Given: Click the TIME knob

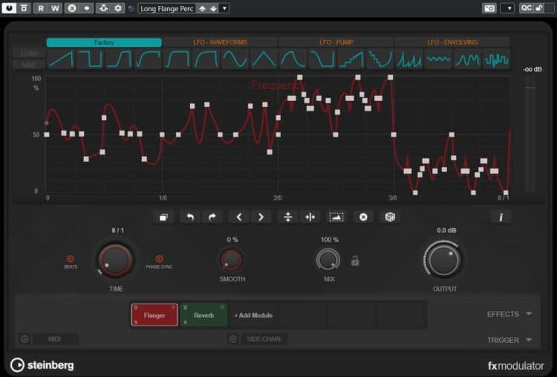Looking at the screenshot, I should point(115,260).
